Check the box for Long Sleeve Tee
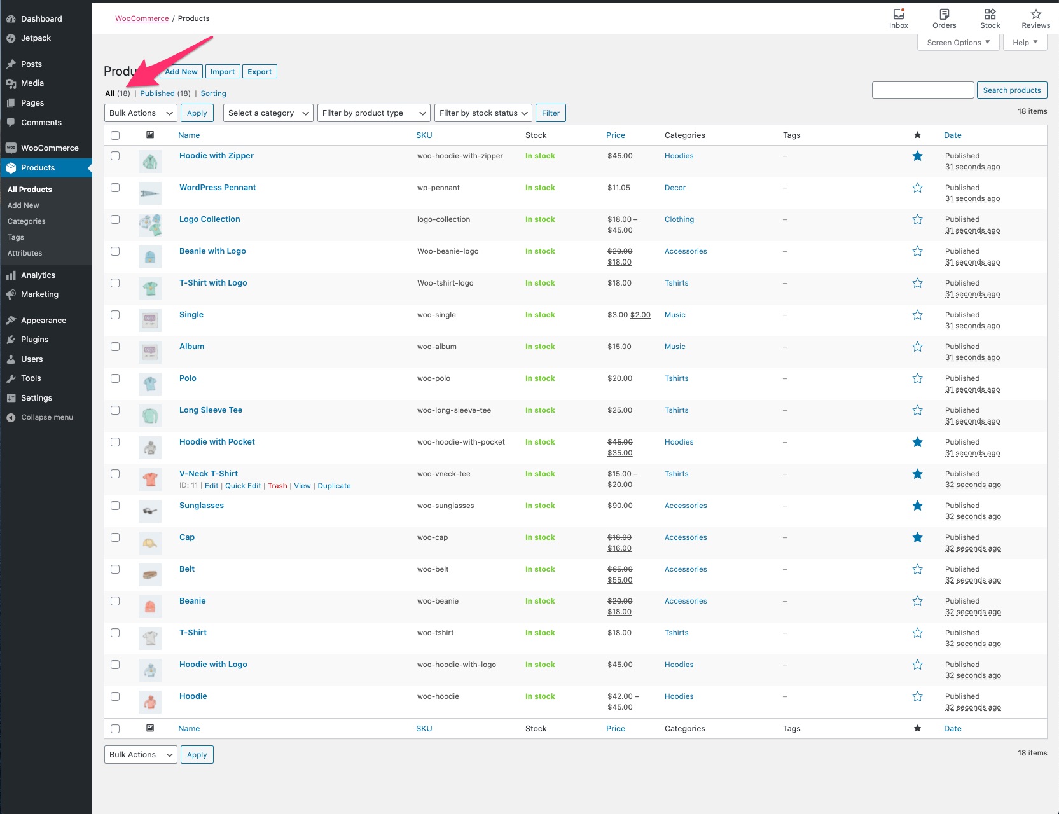This screenshot has width=1059, height=814. [115, 410]
